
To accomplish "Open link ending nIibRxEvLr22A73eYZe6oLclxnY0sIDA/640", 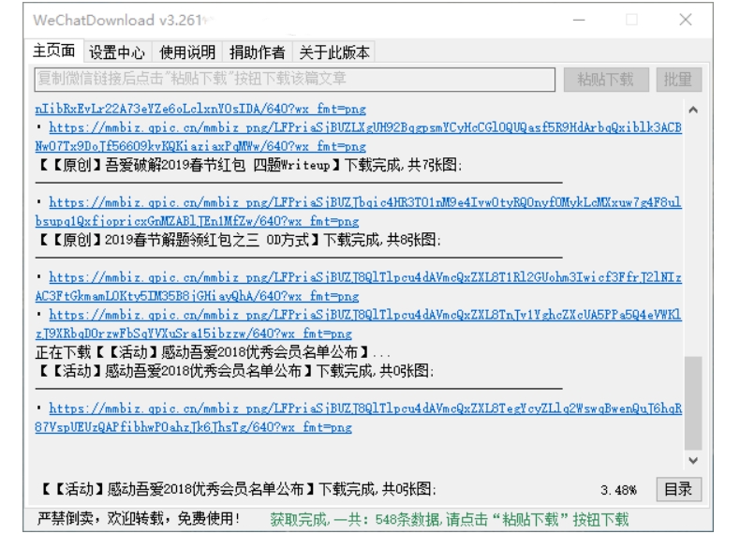I will [x=200, y=109].
